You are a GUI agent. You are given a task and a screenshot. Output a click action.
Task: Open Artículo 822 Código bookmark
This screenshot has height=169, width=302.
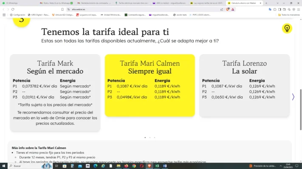(63, 15)
